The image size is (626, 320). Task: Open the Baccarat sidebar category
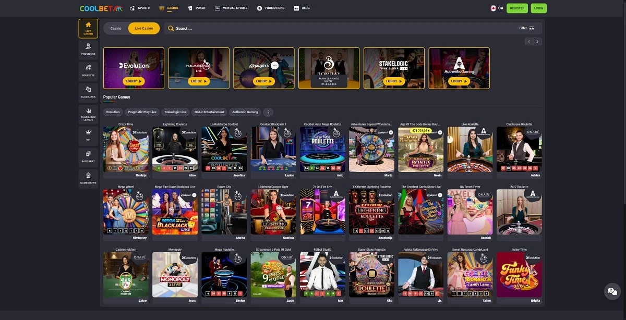coord(88,157)
